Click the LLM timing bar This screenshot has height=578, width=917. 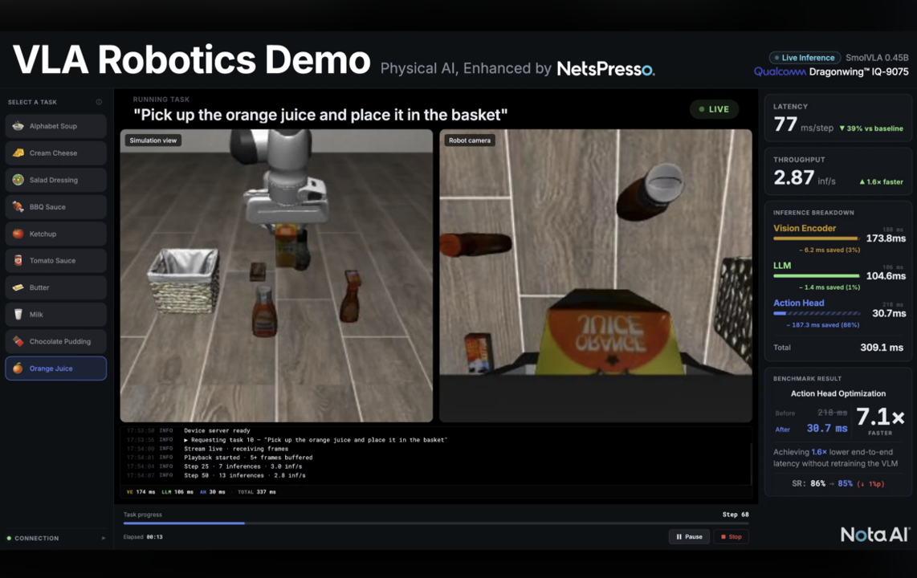pos(816,276)
